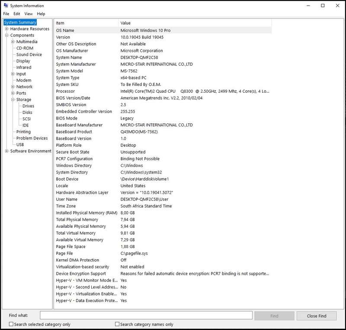Screen dimensions: 346x330
Task: Open the Edit menu
Action: click(x=16, y=14)
